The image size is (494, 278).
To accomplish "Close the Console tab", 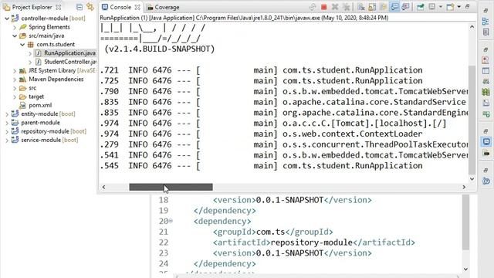I will click(x=137, y=7).
